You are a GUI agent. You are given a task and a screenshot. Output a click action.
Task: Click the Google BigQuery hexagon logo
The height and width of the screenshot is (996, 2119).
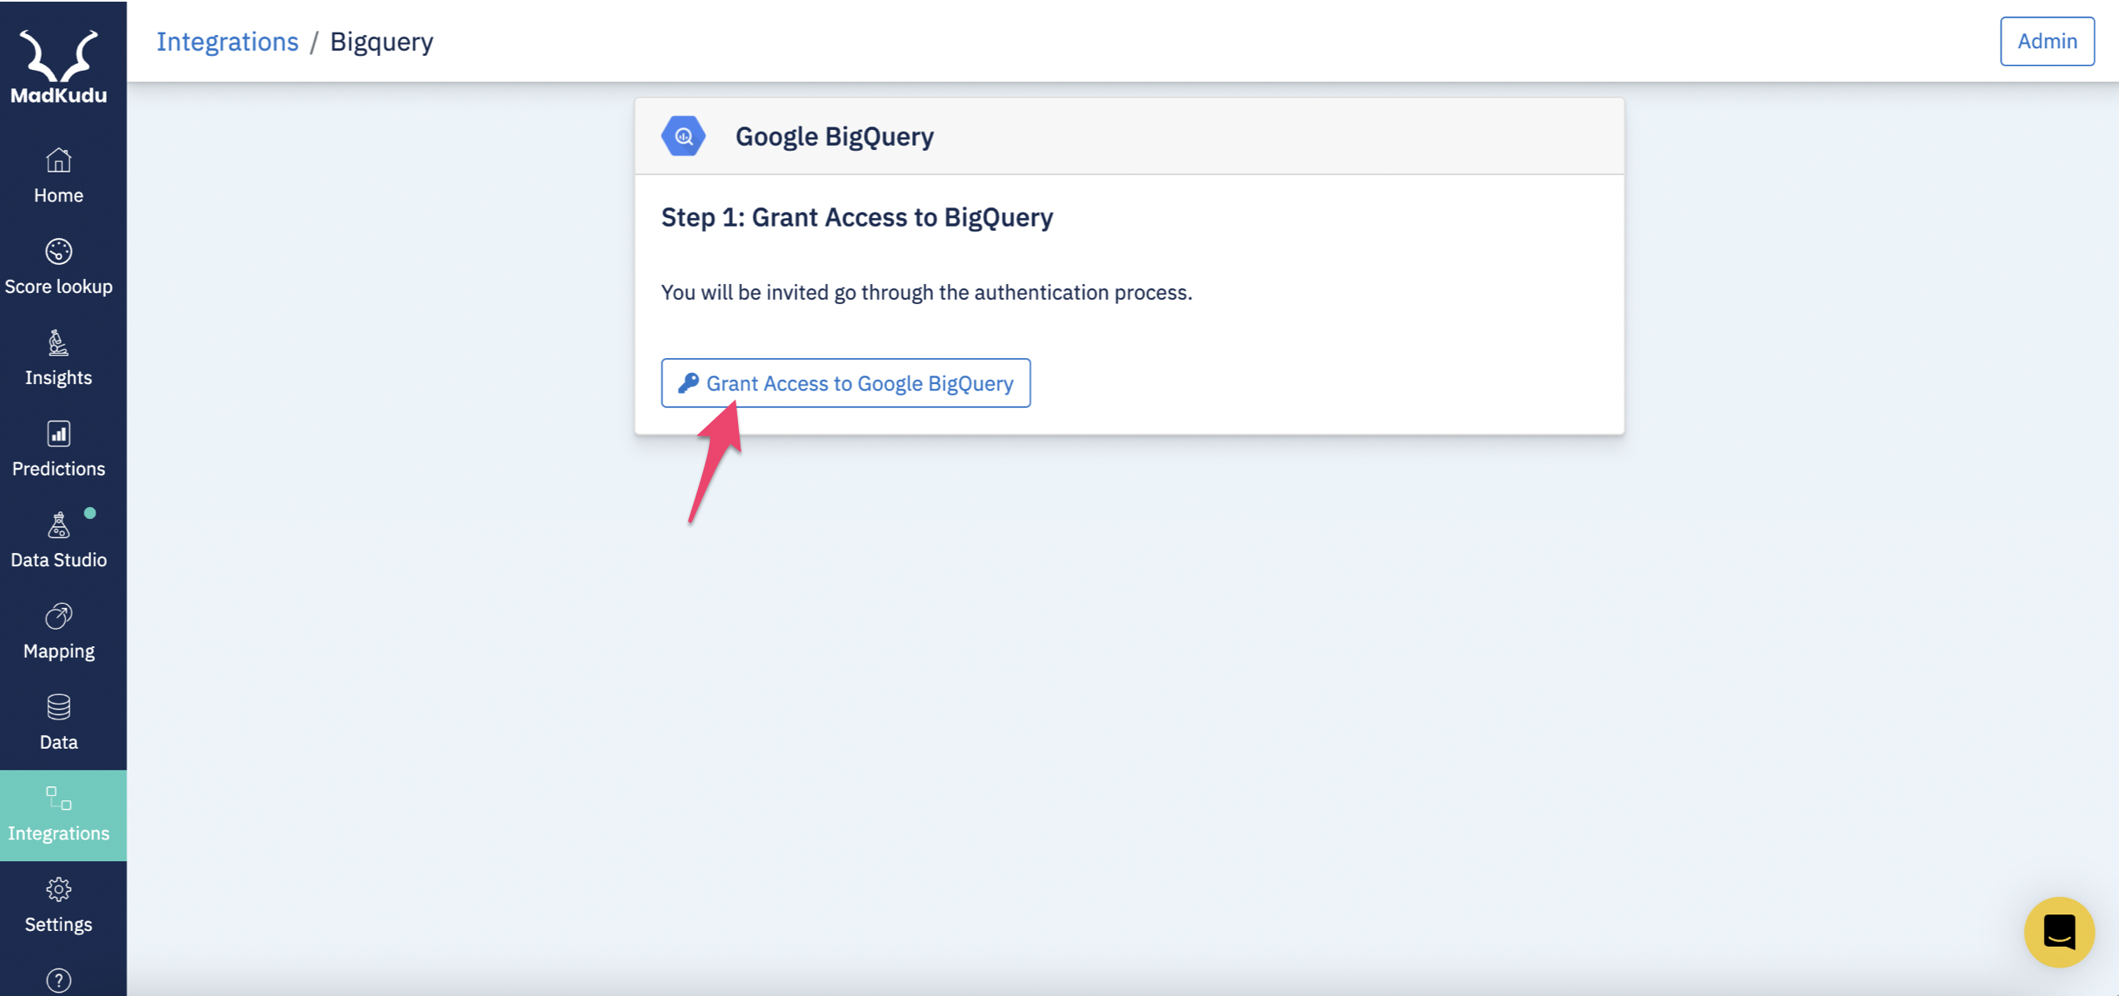click(x=683, y=136)
